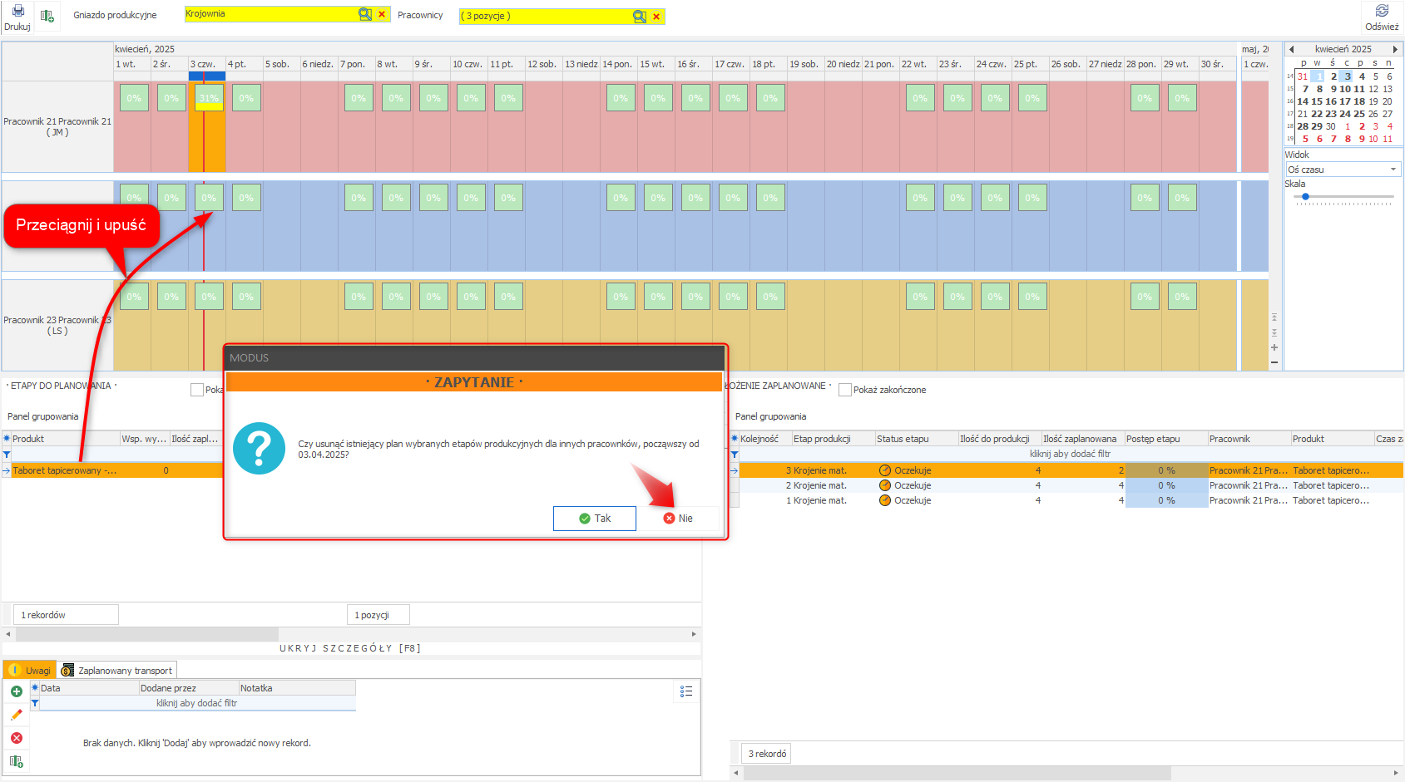Adjust the Skala slider handle
Image resolution: width=1405 pixels, height=782 pixels.
coord(1306,197)
